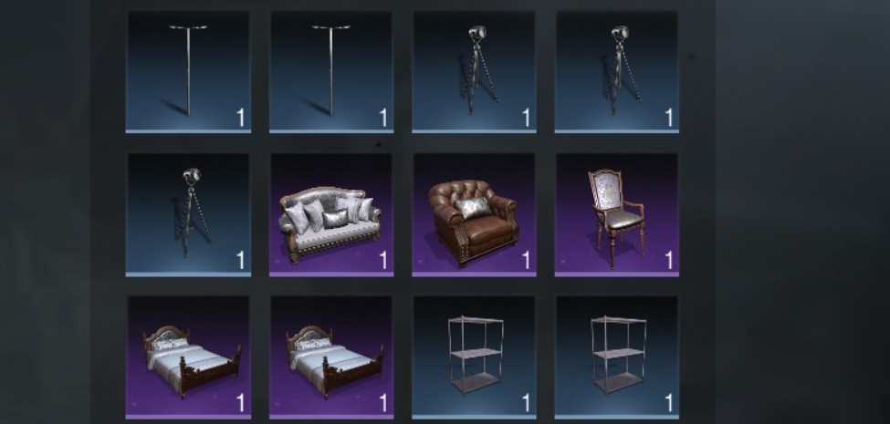Click the quantity number on the wooden chair tile

pos(669,260)
